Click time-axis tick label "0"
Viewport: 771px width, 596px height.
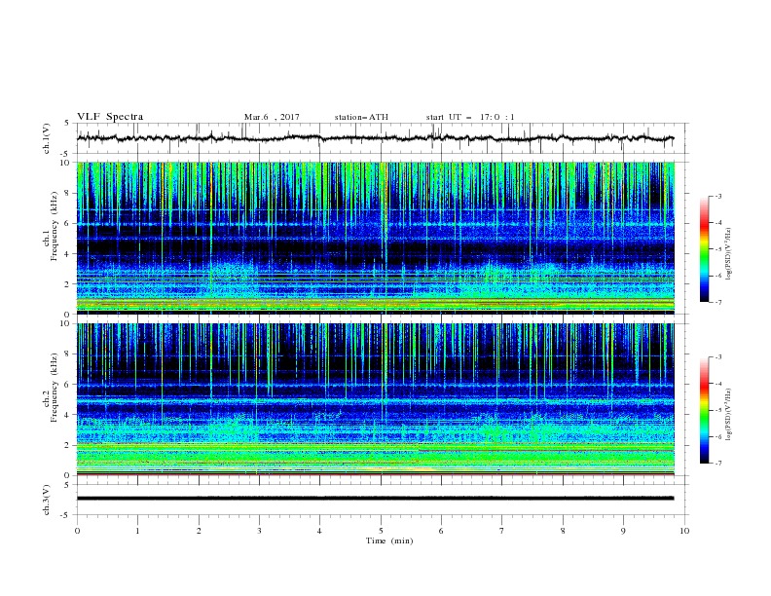click(77, 531)
